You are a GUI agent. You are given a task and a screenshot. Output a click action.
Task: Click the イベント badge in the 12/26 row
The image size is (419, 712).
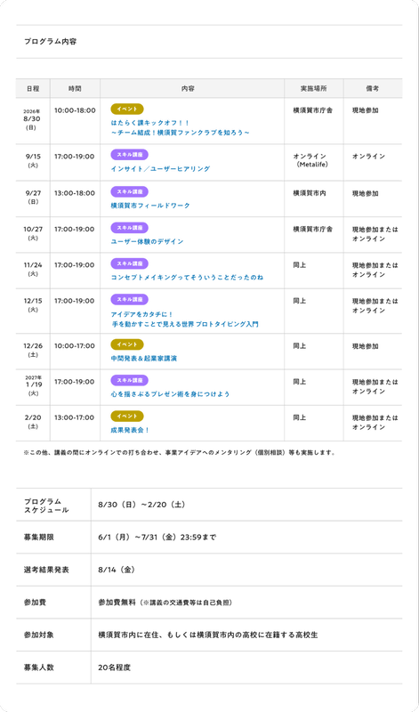coord(127,344)
